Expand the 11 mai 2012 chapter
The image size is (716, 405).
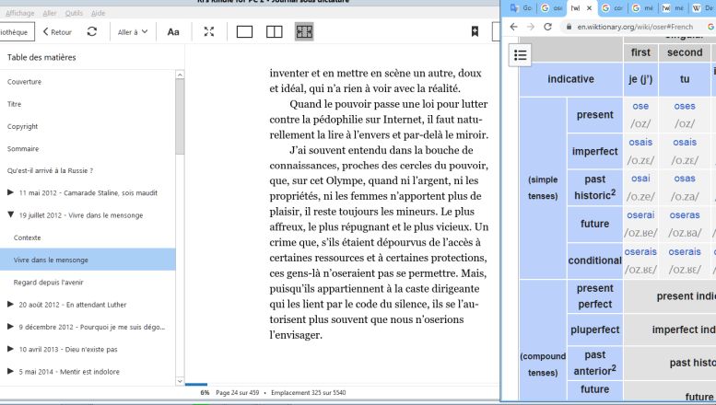click(10, 192)
